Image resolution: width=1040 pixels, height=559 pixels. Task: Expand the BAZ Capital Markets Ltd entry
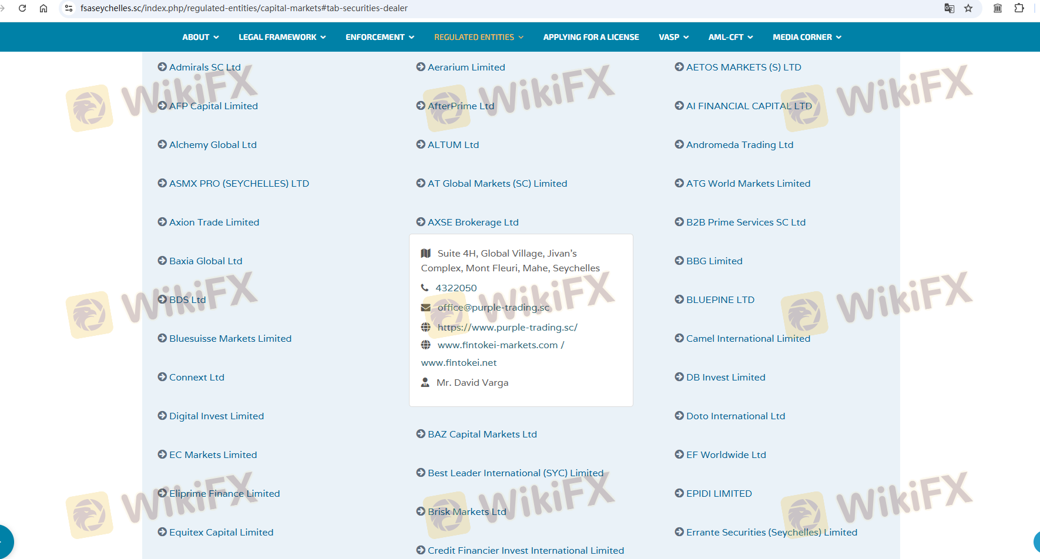point(482,434)
